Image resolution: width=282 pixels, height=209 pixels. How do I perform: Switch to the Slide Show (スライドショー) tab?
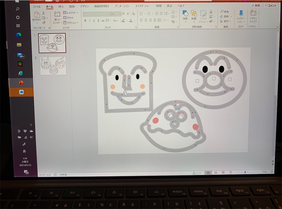[x=143, y=6]
